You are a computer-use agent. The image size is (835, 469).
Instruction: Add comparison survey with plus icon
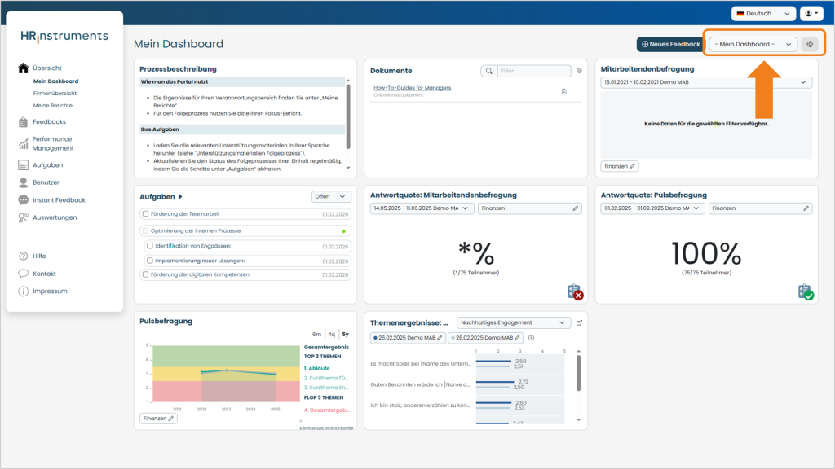coord(531,338)
